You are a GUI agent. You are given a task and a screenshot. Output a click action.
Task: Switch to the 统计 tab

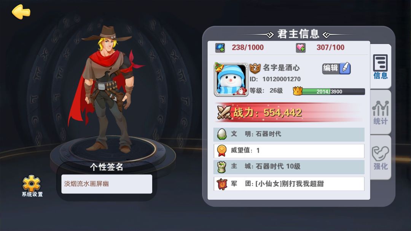(380, 112)
